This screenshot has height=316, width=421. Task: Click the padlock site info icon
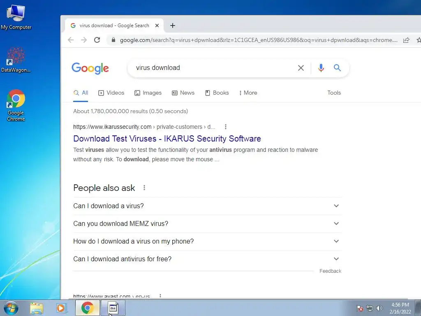(x=113, y=40)
